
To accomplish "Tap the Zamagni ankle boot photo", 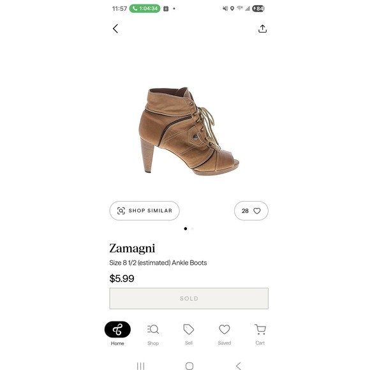I will pos(189,131).
